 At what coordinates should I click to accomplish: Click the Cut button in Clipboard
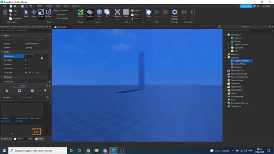point(13,15)
